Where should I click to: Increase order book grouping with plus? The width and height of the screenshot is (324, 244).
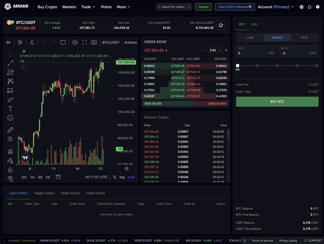click(x=226, y=50)
